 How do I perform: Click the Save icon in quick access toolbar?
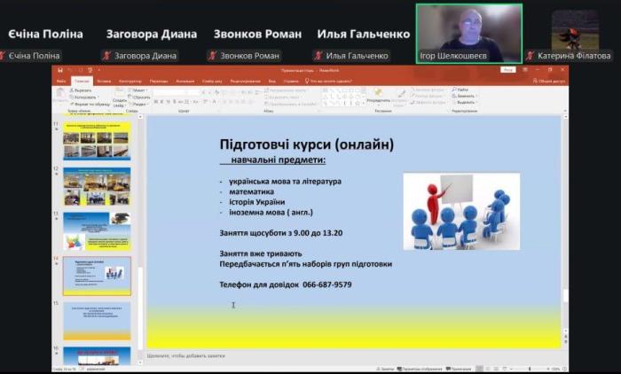tap(59, 70)
